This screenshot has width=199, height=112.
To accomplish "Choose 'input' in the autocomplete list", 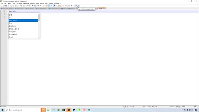I will 23,32.
